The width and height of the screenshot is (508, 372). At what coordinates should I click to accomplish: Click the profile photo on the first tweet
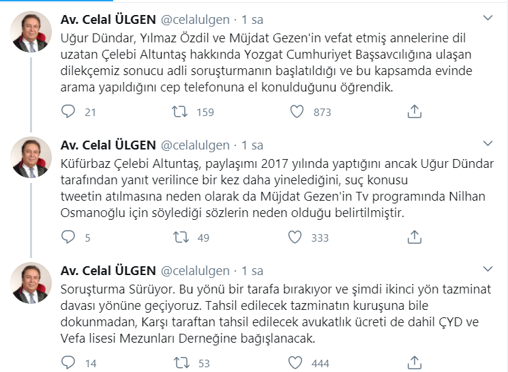click(31, 31)
